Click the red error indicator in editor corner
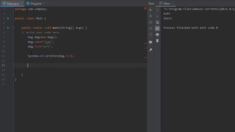The image size is (235, 132). (145, 8)
